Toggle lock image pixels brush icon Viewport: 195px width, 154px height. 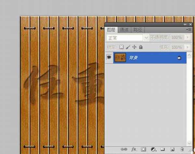tap(128, 47)
